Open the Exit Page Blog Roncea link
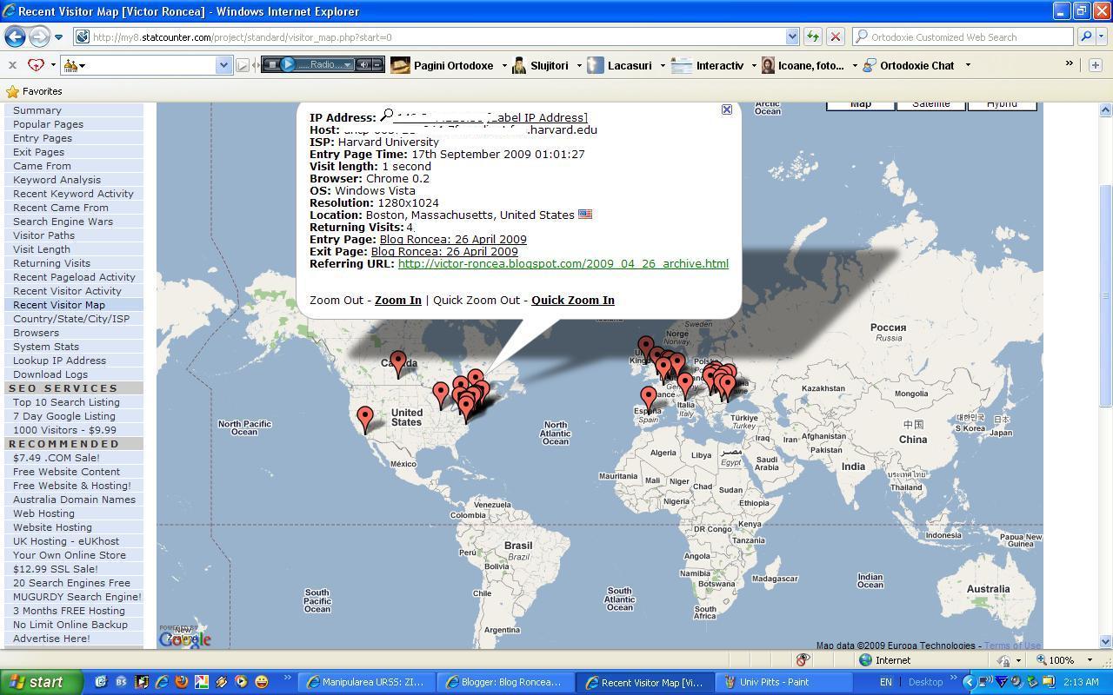This screenshot has height=695, width=1113. tap(444, 251)
